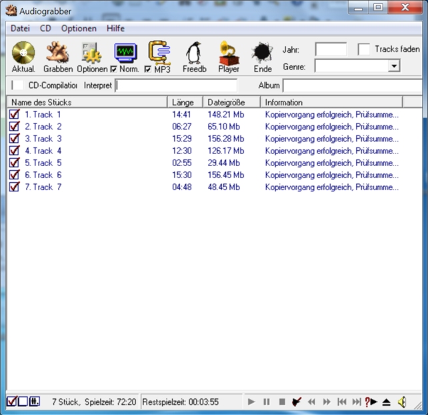Open the Datei menu

pyautogui.click(x=20, y=29)
